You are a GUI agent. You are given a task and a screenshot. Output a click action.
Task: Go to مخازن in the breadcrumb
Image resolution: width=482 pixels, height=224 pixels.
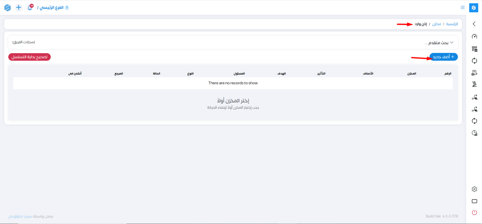[436, 24]
